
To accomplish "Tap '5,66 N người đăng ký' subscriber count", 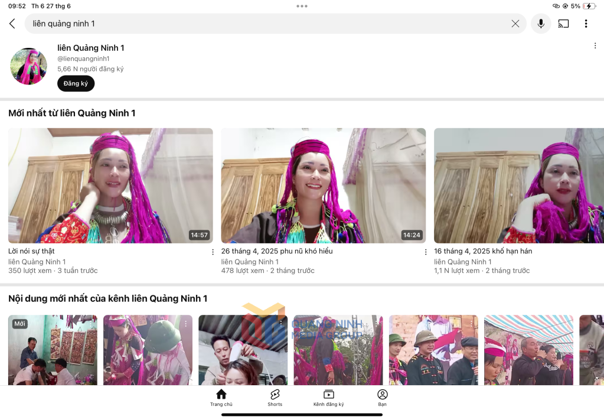I will 90,69.
